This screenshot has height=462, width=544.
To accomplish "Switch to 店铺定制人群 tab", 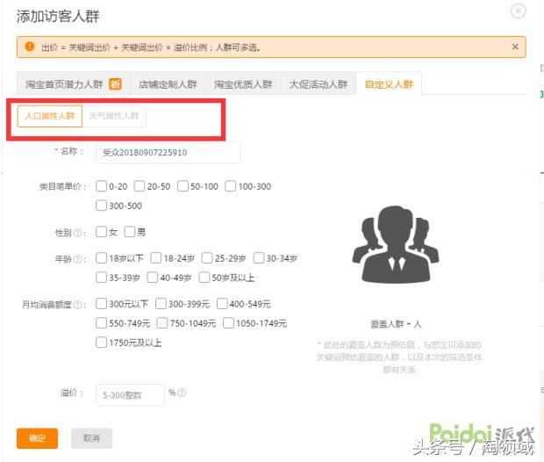I will 168,83.
